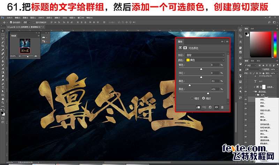Open the 滤镜 menu
The width and height of the screenshot is (279, 165).
[x=57, y=18]
